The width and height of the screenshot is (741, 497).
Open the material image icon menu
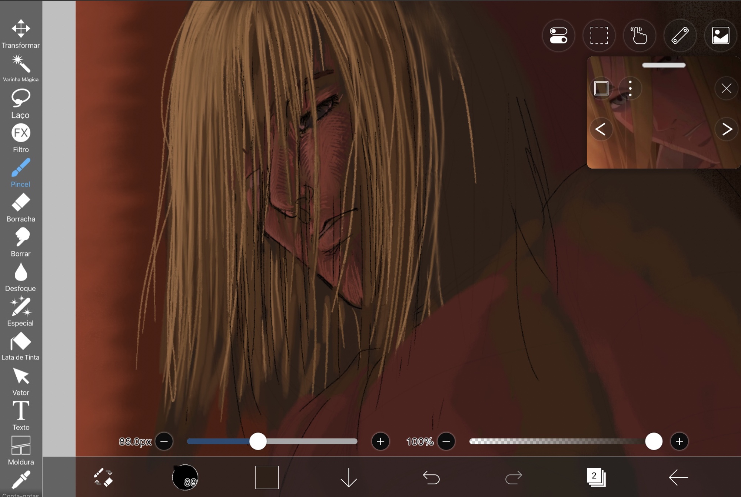[x=720, y=36]
